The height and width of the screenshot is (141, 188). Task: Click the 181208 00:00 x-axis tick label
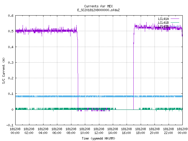coord(15,131)
